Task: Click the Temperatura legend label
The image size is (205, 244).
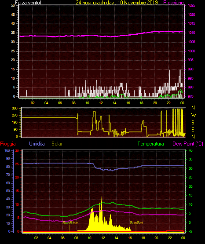Action: tap(151, 144)
